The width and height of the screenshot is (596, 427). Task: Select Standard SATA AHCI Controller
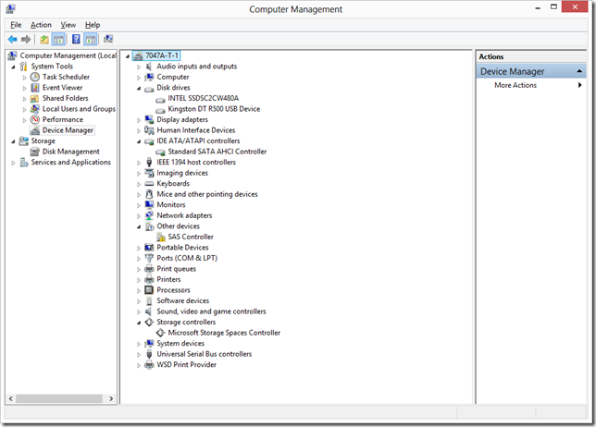click(217, 152)
